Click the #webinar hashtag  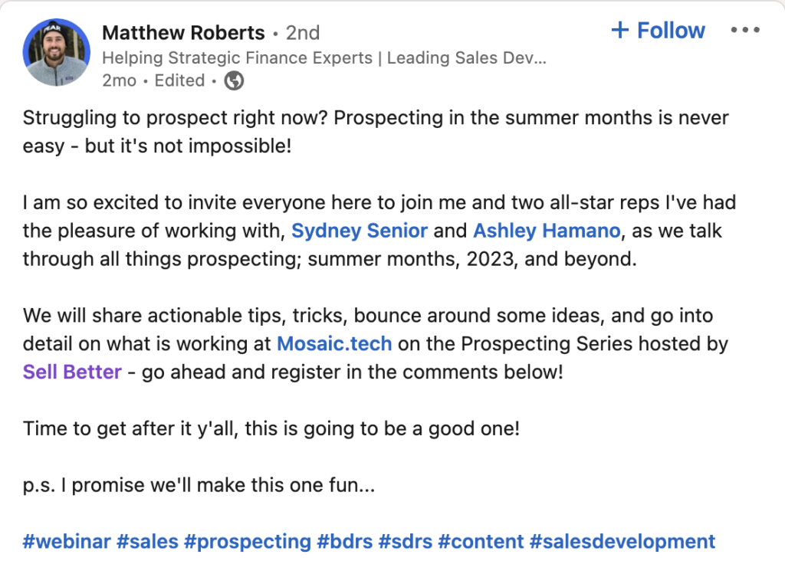(x=66, y=542)
